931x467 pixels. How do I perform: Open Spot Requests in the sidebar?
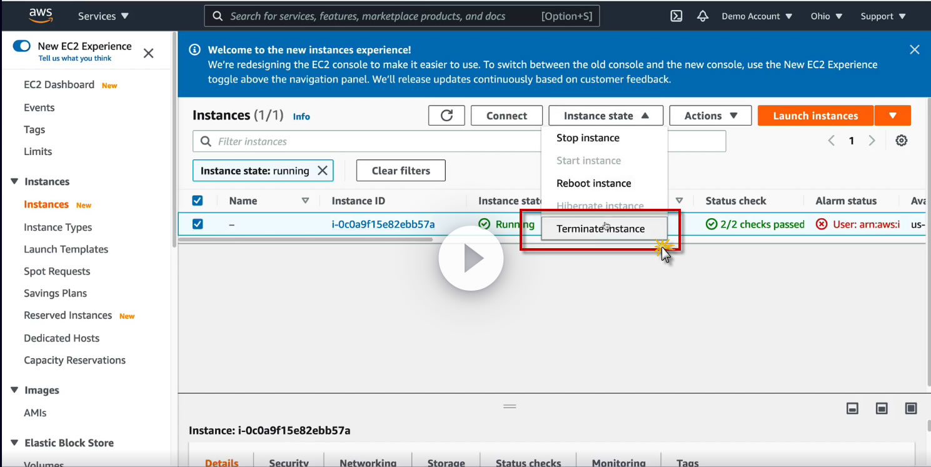coord(57,271)
